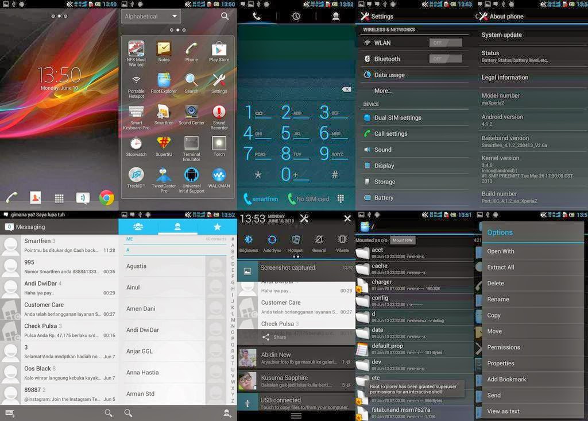Open the Stopwatch app
This screenshot has height=421, width=588.
click(x=136, y=146)
